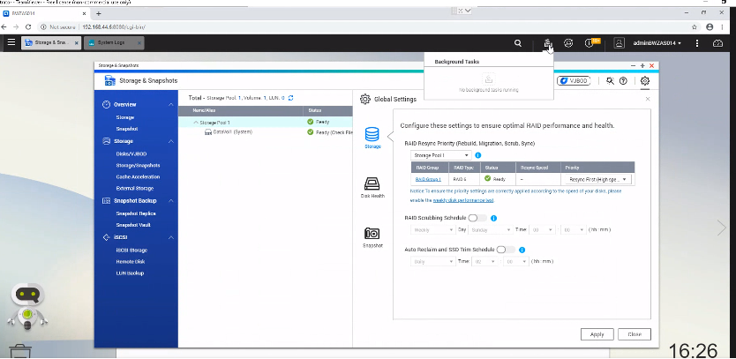Switch to the System Logs taskbar tab
This screenshot has height=359, width=736.
tap(114, 43)
